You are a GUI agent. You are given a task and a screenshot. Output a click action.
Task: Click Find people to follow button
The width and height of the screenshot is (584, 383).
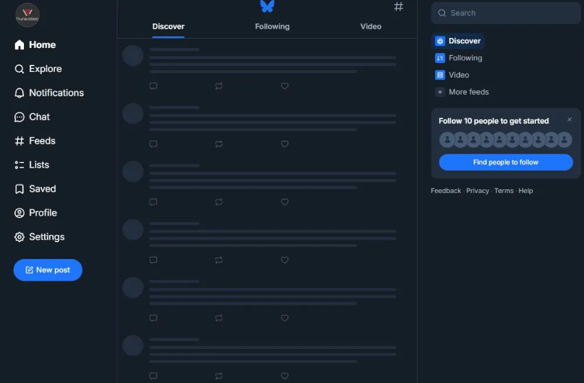[x=506, y=163]
